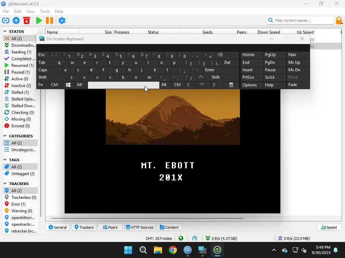Select the Resumed (1) filter
Screen dimensions: 345x258
[x=20, y=66]
